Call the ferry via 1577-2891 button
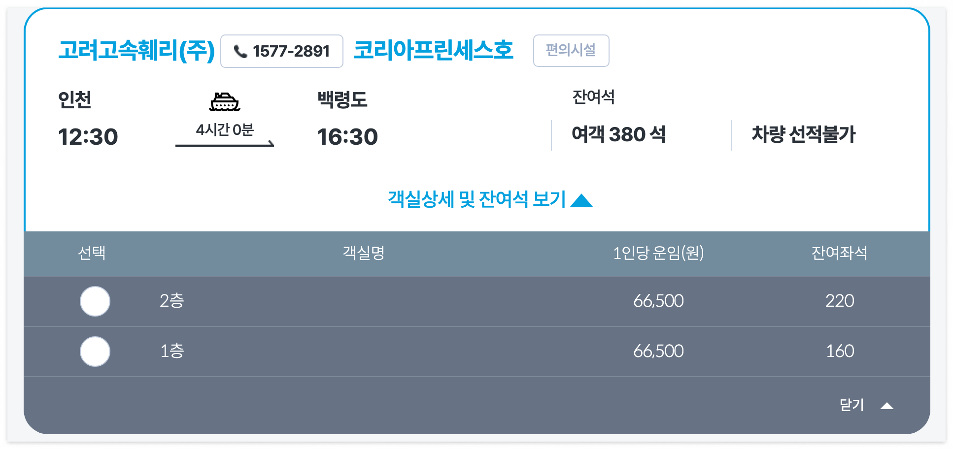The image size is (953, 449). (281, 50)
